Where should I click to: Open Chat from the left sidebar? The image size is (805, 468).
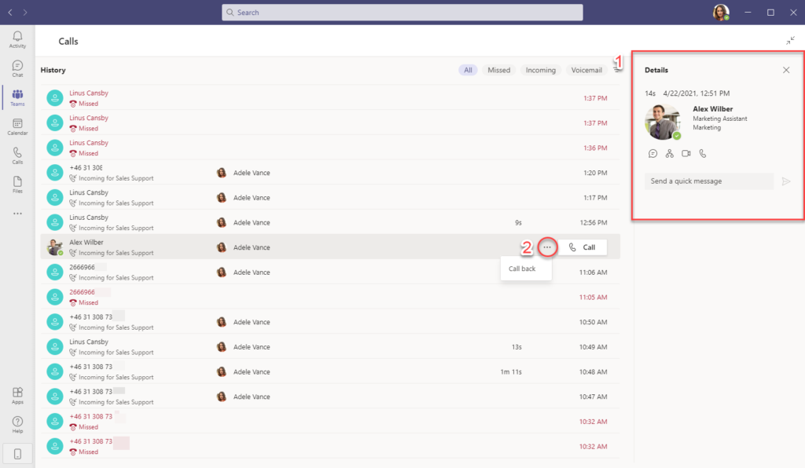17,68
